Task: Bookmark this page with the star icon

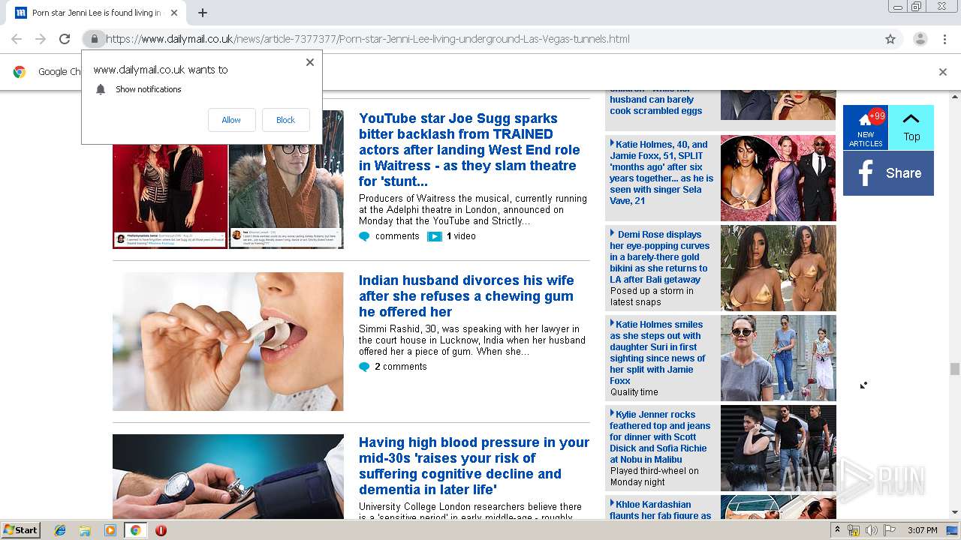Action: (x=890, y=39)
